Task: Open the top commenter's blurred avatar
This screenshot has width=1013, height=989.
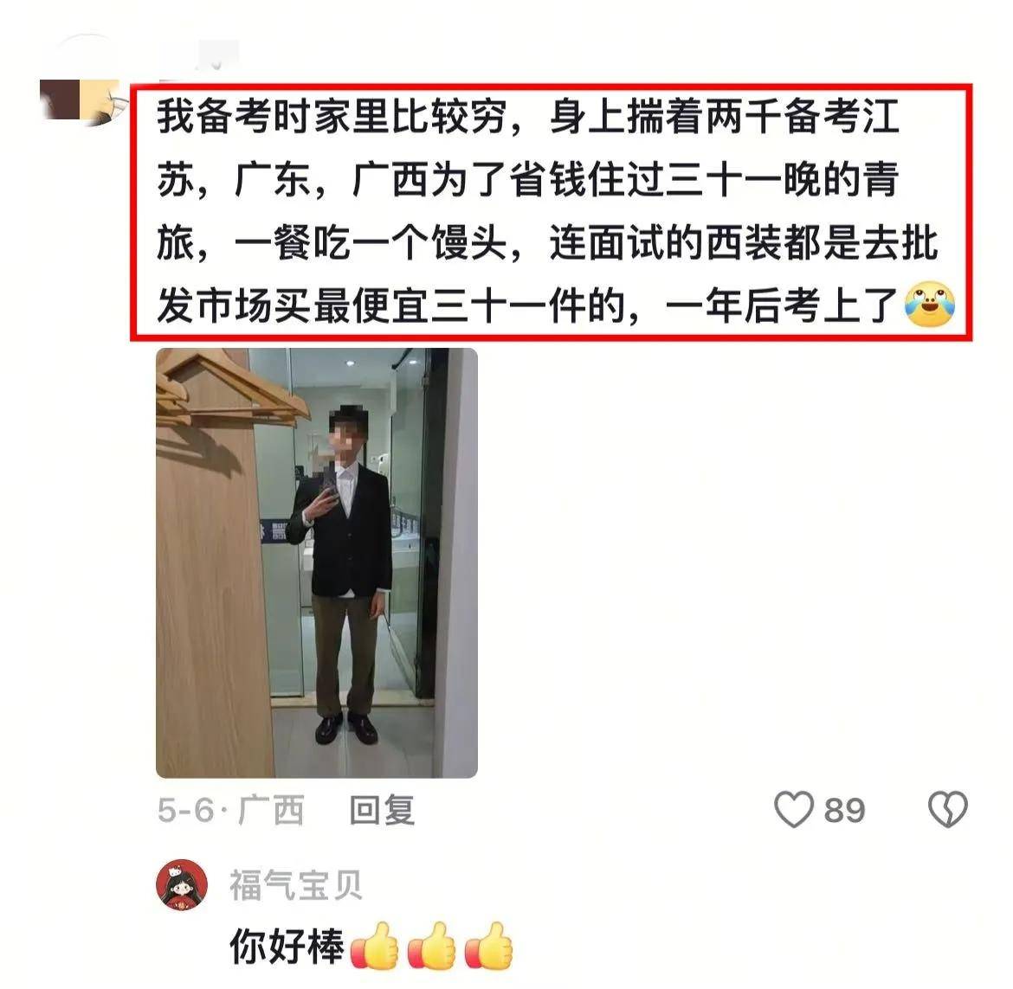Action: pyautogui.click(x=82, y=100)
